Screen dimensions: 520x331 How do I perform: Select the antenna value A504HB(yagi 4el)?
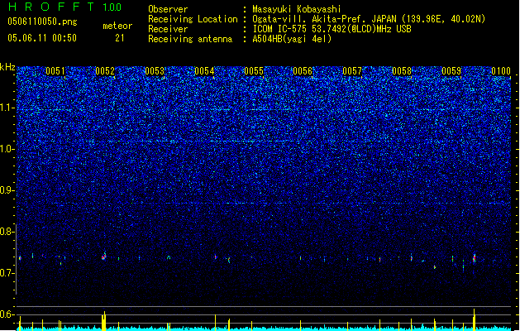tap(292, 39)
